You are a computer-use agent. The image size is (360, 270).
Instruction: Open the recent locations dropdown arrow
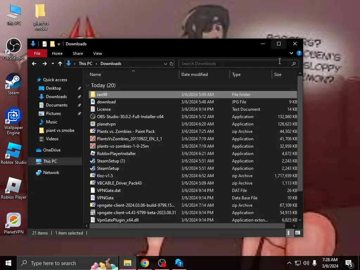pos(53,64)
